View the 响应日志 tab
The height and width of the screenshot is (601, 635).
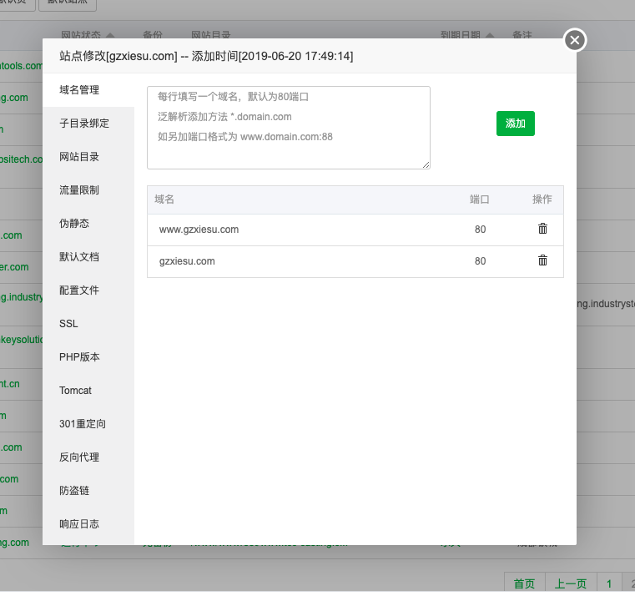tap(79, 524)
